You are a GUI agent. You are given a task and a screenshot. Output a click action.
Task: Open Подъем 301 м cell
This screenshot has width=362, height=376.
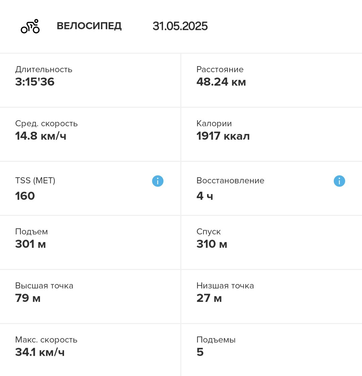pos(90,242)
